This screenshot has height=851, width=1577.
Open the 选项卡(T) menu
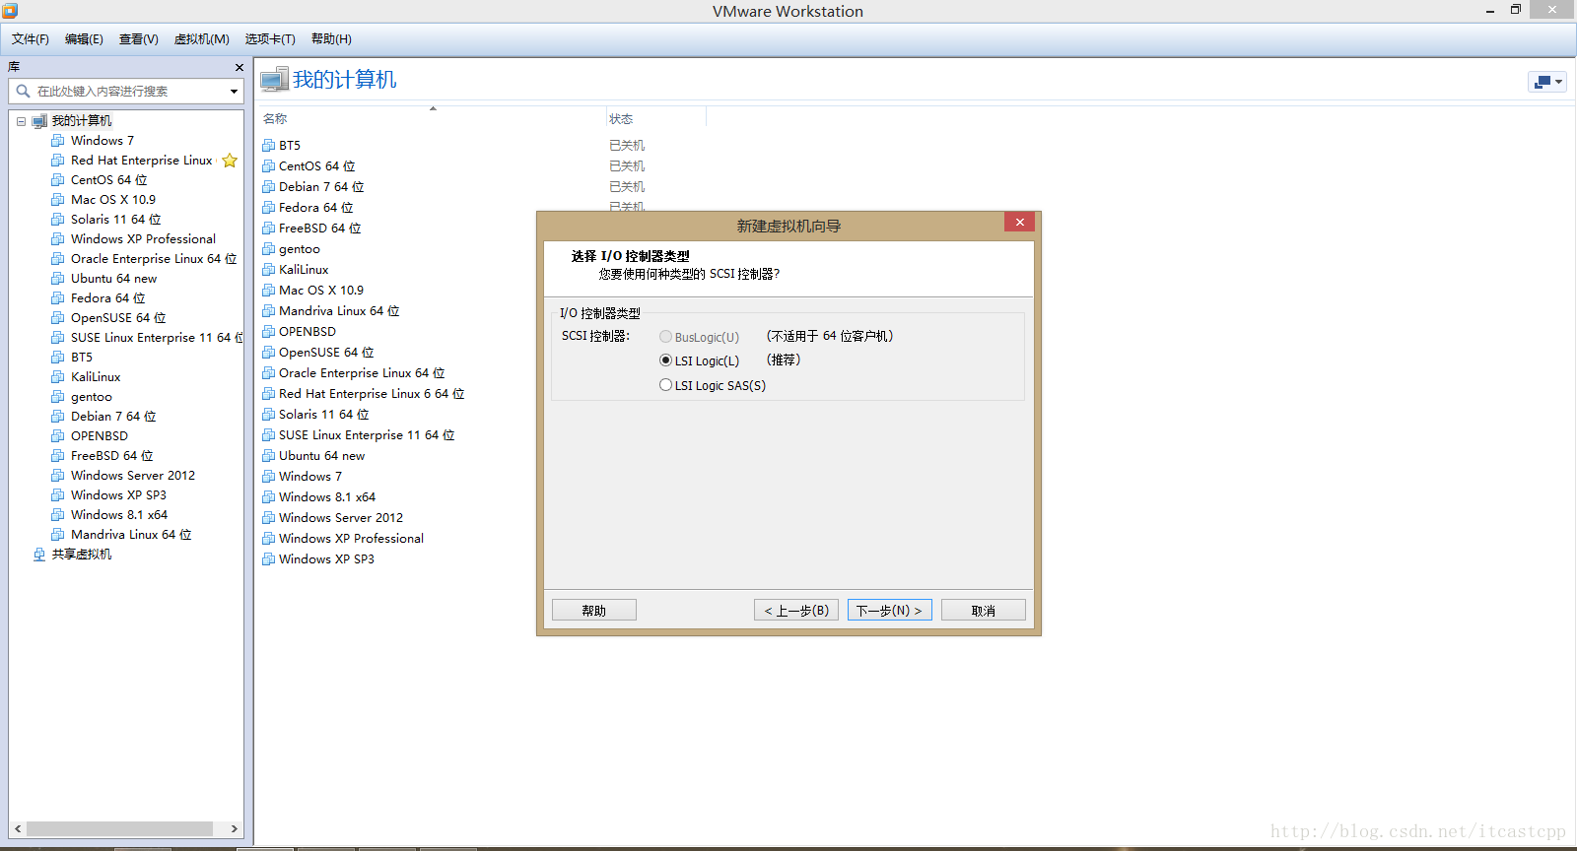click(270, 39)
